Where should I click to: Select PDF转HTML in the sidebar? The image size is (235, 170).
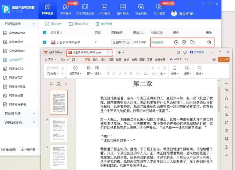click(19, 87)
